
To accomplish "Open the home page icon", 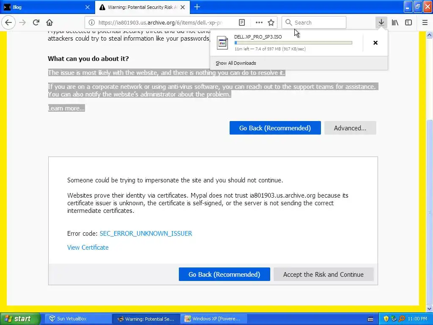I will tap(49, 22).
